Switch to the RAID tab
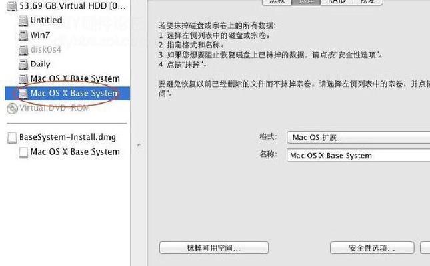The width and height of the screenshot is (430, 266). click(337, 2)
